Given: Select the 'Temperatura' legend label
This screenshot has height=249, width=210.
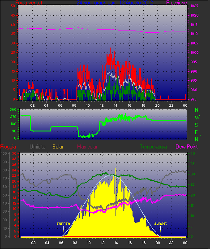Looking at the screenshot, I should pos(153,147).
